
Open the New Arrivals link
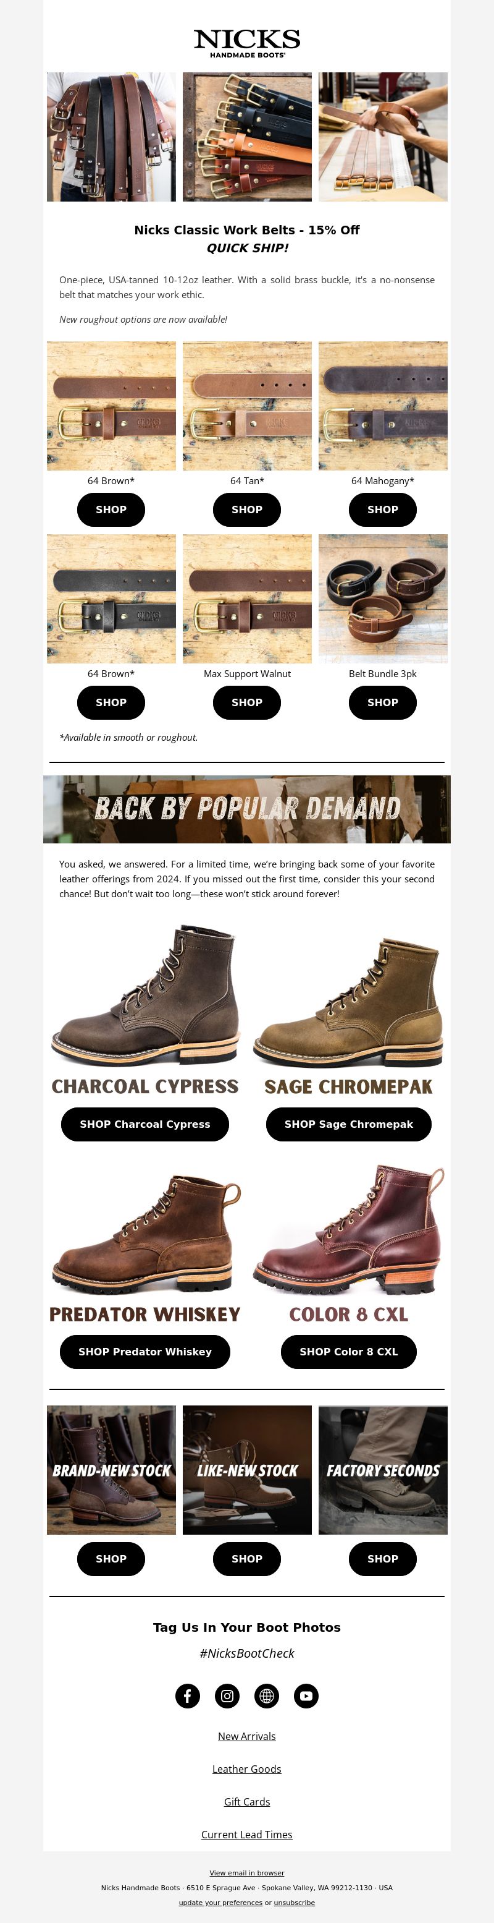(x=246, y=1736)
